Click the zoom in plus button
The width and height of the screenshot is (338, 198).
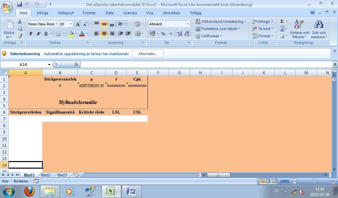(334, 181)
